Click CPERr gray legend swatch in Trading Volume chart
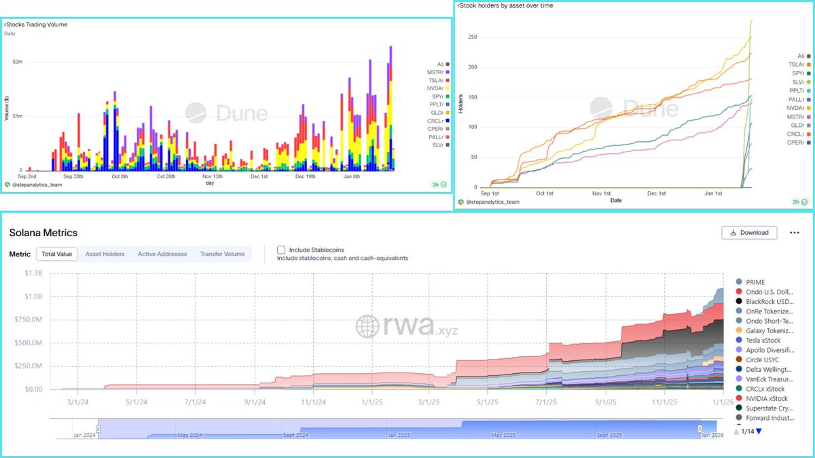The image size is (815, 458). (448, 129)
